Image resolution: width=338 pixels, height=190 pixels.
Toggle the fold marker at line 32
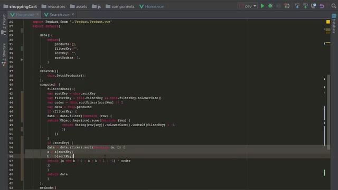coord(22,49)
